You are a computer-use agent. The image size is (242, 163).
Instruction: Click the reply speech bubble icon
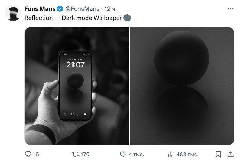28,154
